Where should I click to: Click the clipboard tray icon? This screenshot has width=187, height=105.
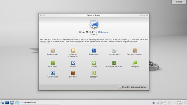tap(161, 103)
